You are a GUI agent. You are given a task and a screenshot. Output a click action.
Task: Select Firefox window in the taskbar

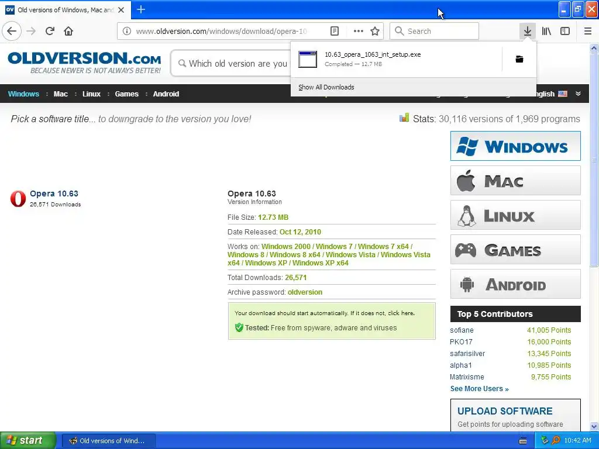108,441
